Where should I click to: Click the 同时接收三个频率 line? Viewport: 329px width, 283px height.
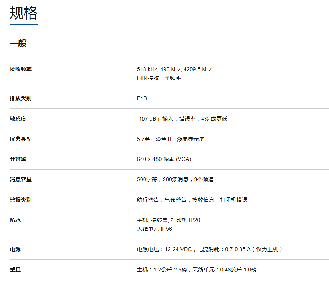(159, 78)
